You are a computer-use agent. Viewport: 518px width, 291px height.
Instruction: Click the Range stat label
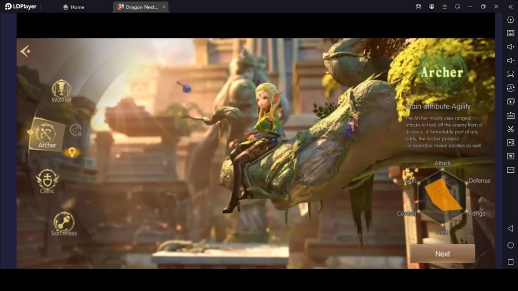pyautogui.click(x=477, y=214)
